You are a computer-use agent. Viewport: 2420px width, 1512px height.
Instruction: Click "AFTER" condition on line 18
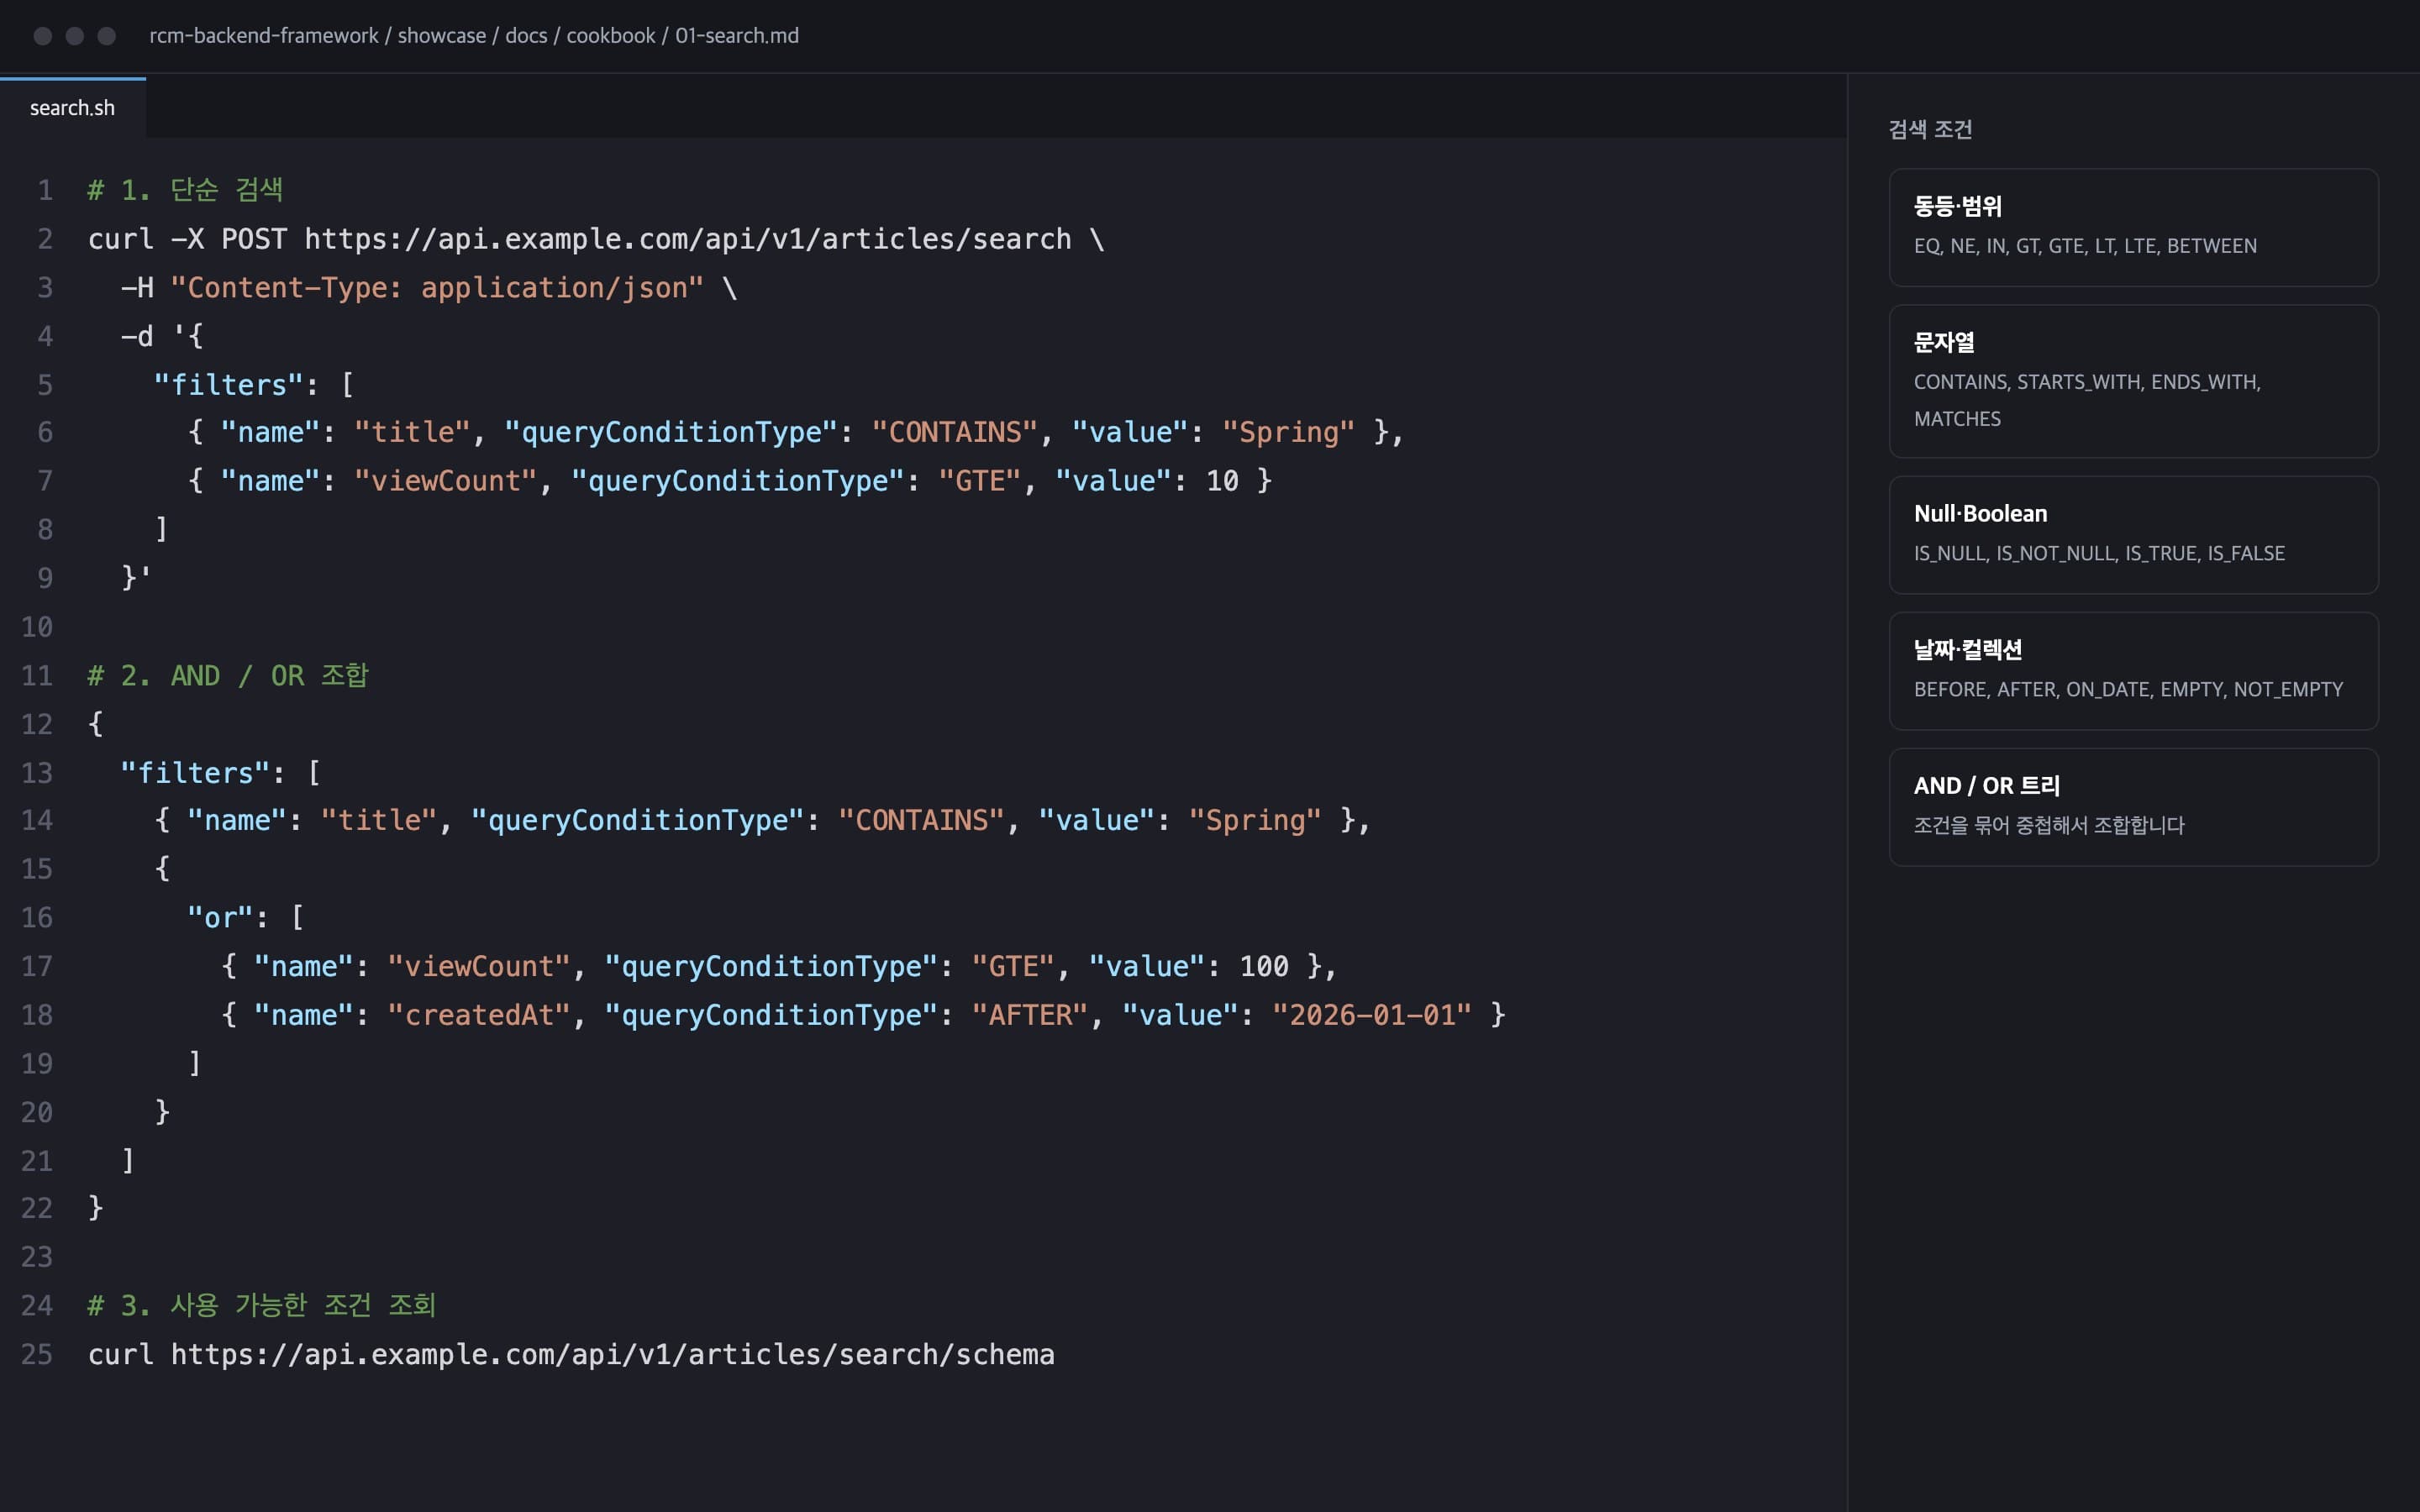[1030, 1015]
